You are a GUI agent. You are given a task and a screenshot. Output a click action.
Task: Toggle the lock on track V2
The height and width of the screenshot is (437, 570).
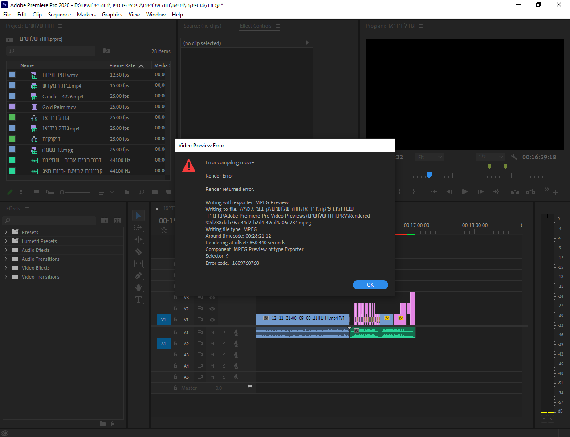(175, 308)
